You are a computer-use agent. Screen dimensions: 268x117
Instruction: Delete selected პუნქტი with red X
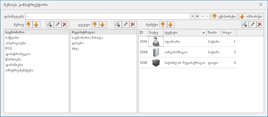[x=260, y=25]
